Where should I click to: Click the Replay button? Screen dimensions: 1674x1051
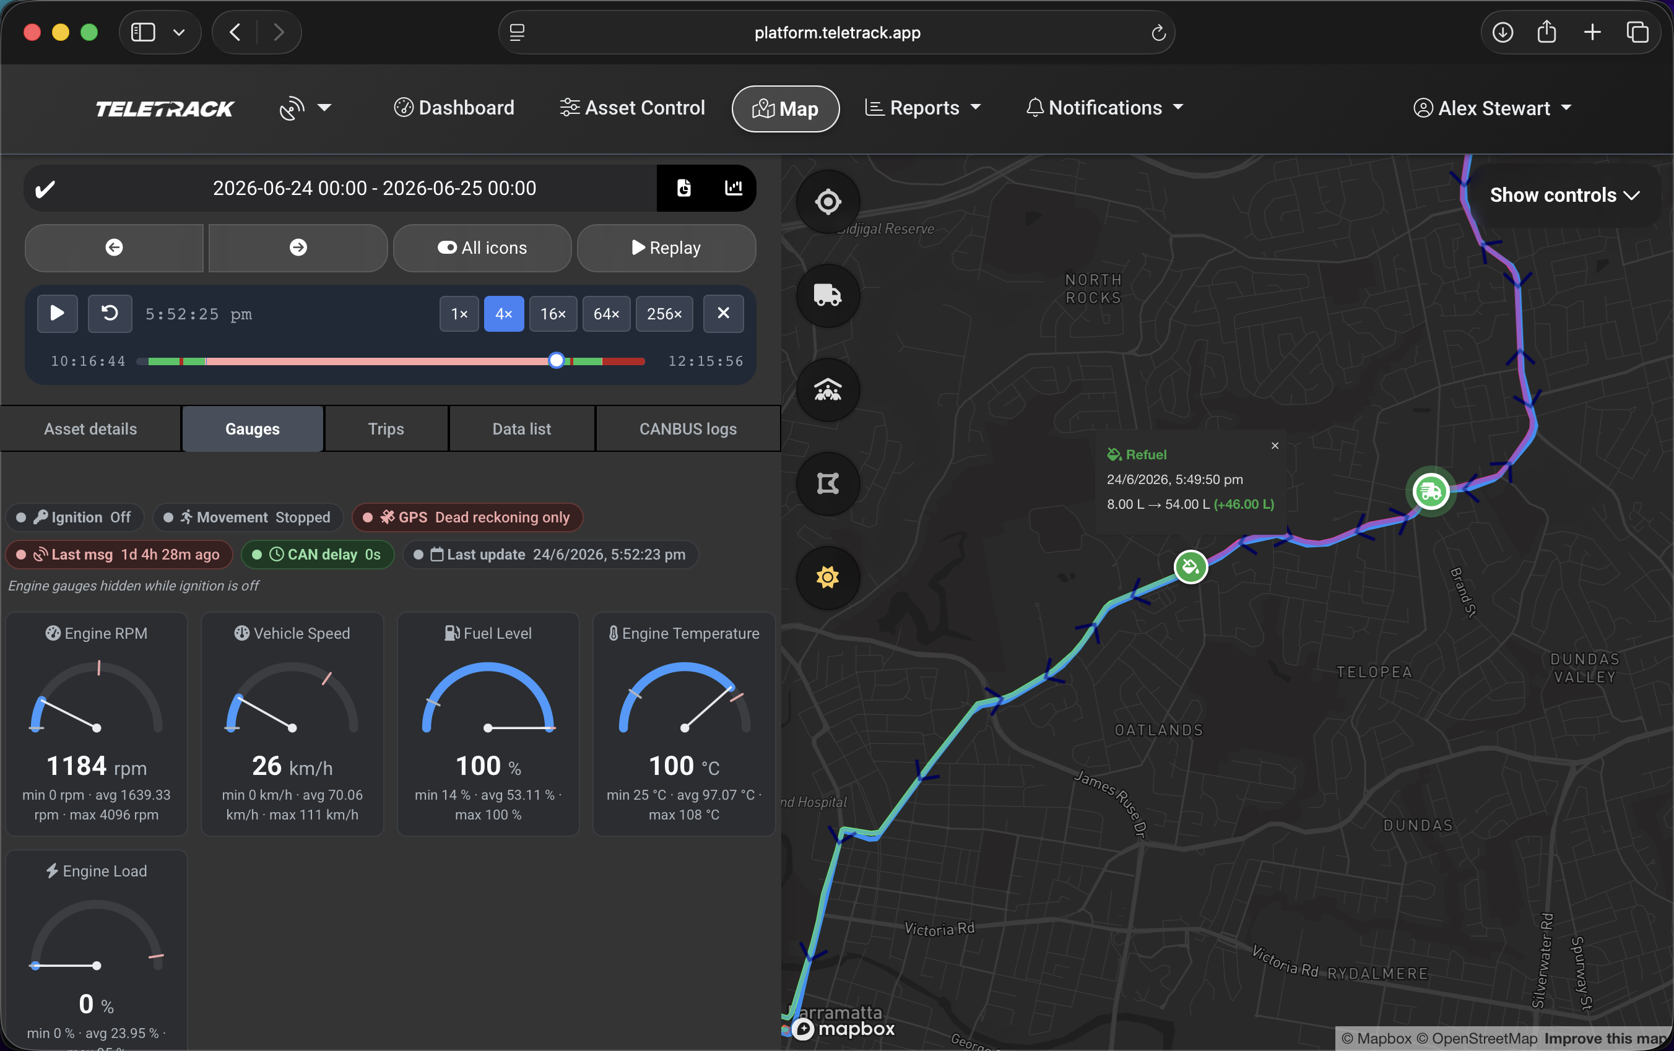click(x=667, y=248)
